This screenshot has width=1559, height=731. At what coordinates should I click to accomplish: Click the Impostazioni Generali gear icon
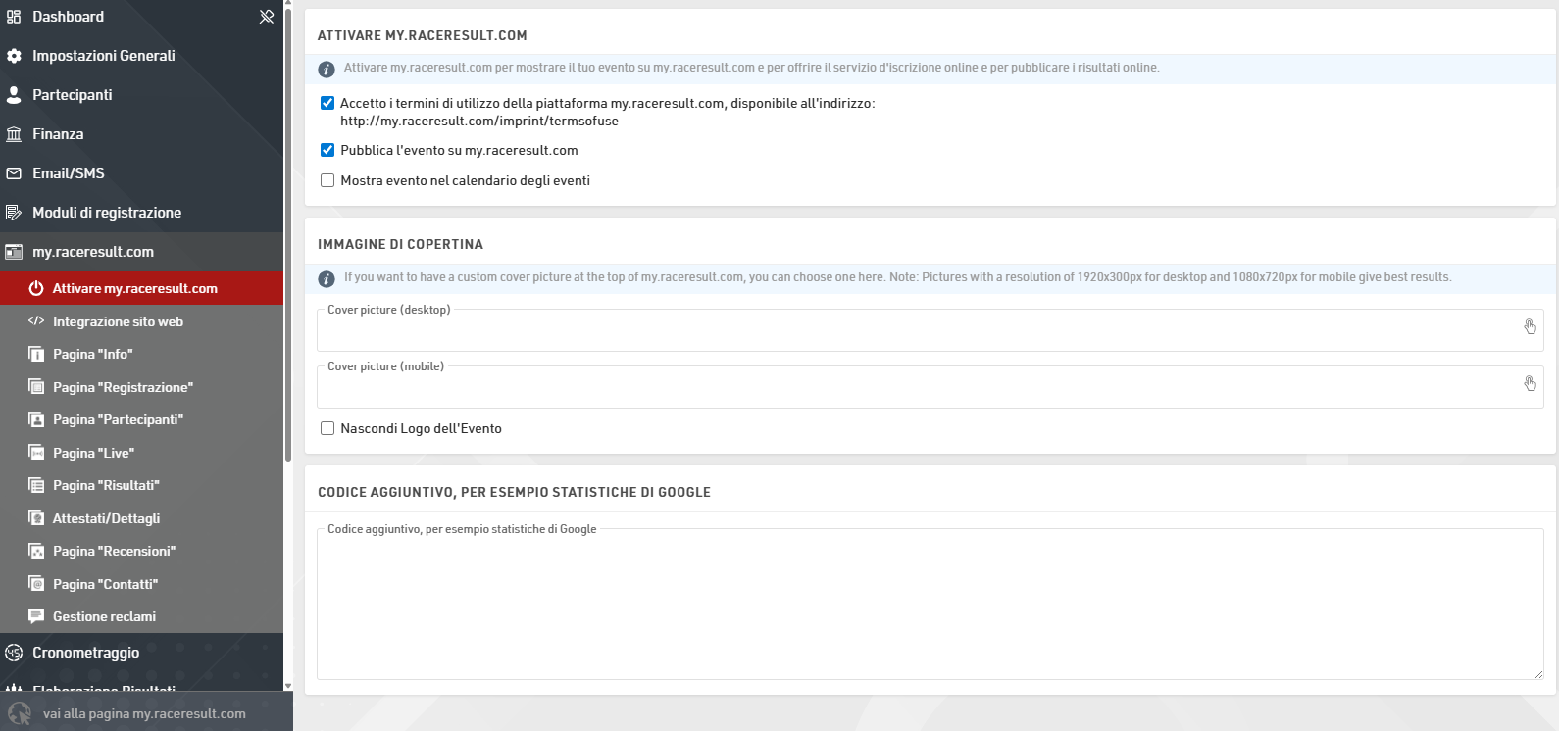[x=14, y=56]
